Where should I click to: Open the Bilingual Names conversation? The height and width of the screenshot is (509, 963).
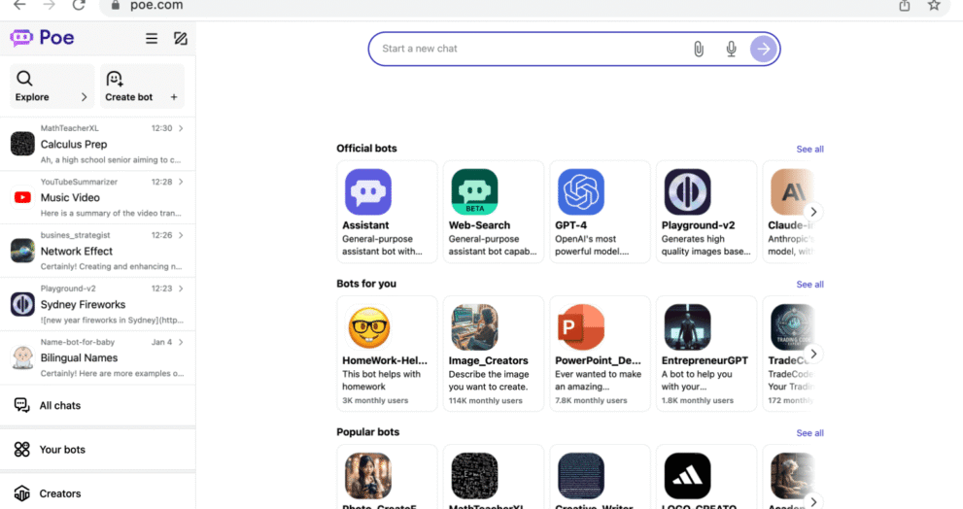(97, 358)
